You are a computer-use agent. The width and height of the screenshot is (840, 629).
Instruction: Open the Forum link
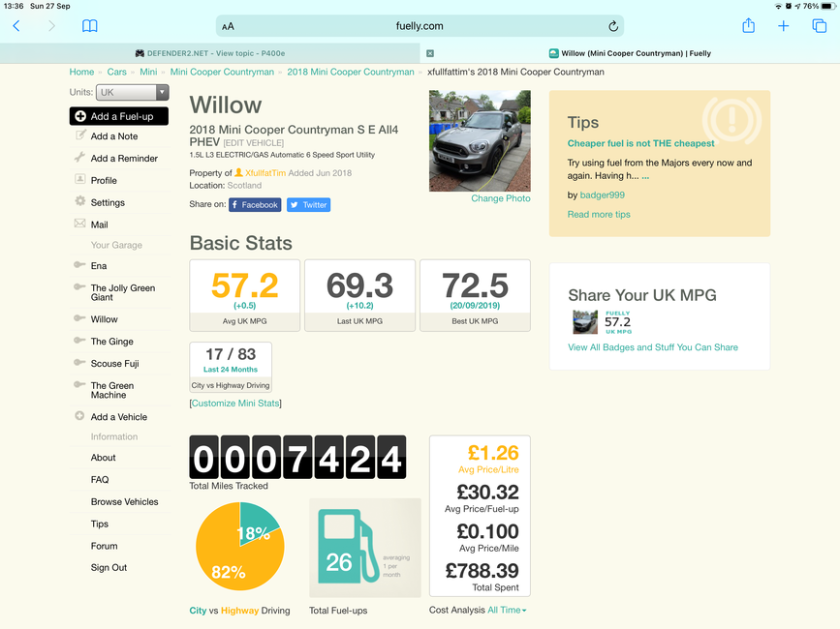(x=104, y=546)
